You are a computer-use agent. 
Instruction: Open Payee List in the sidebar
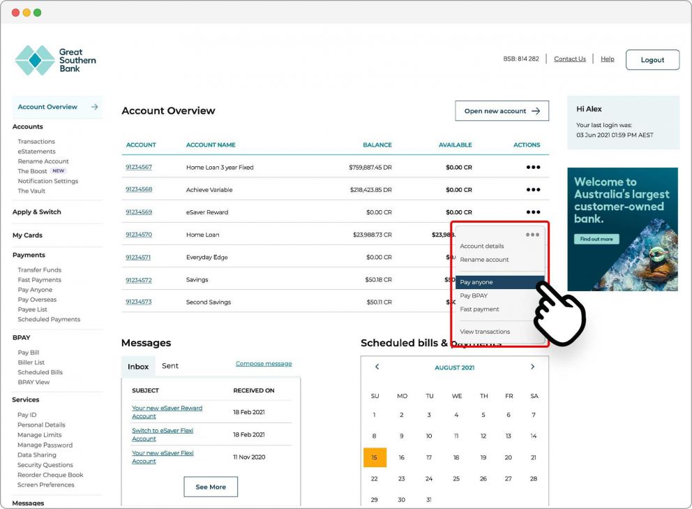[32, 309]
